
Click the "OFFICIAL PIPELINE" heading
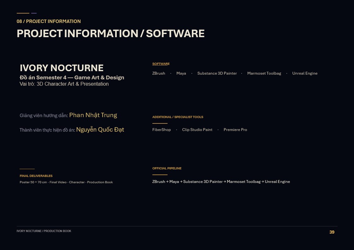167,168
